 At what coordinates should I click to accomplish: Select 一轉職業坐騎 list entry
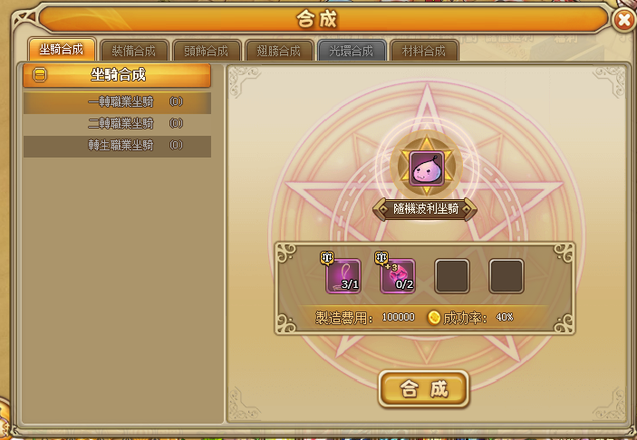click(x=117, y=102)
